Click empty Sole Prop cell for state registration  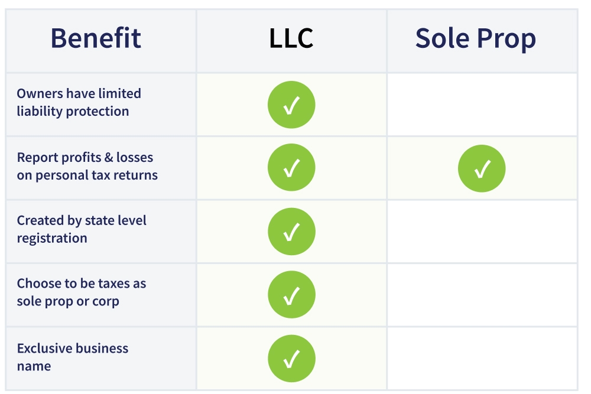[x=482, y=232]
